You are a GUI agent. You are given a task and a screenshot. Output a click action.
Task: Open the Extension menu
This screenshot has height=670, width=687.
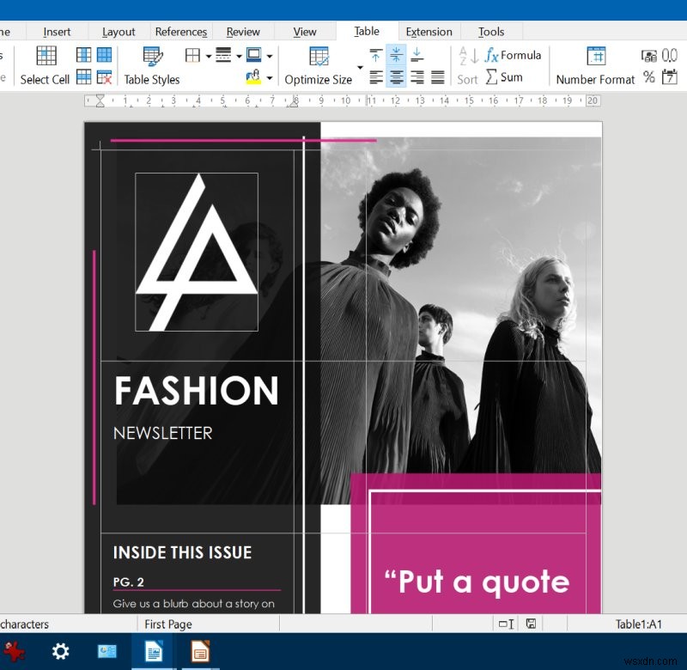coord(429,32)
